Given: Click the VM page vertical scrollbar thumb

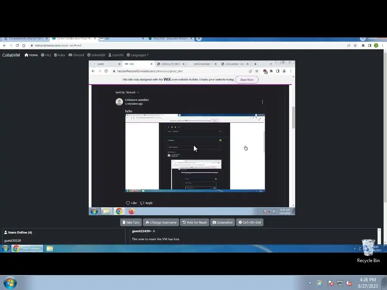Looking at the screenshot, I should pos(293,118).
